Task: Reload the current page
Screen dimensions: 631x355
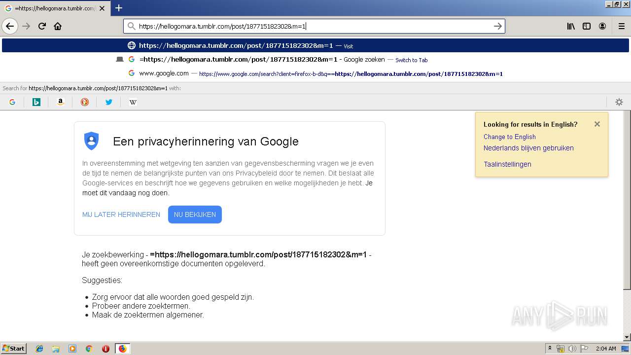Action: tap(42, 26)
